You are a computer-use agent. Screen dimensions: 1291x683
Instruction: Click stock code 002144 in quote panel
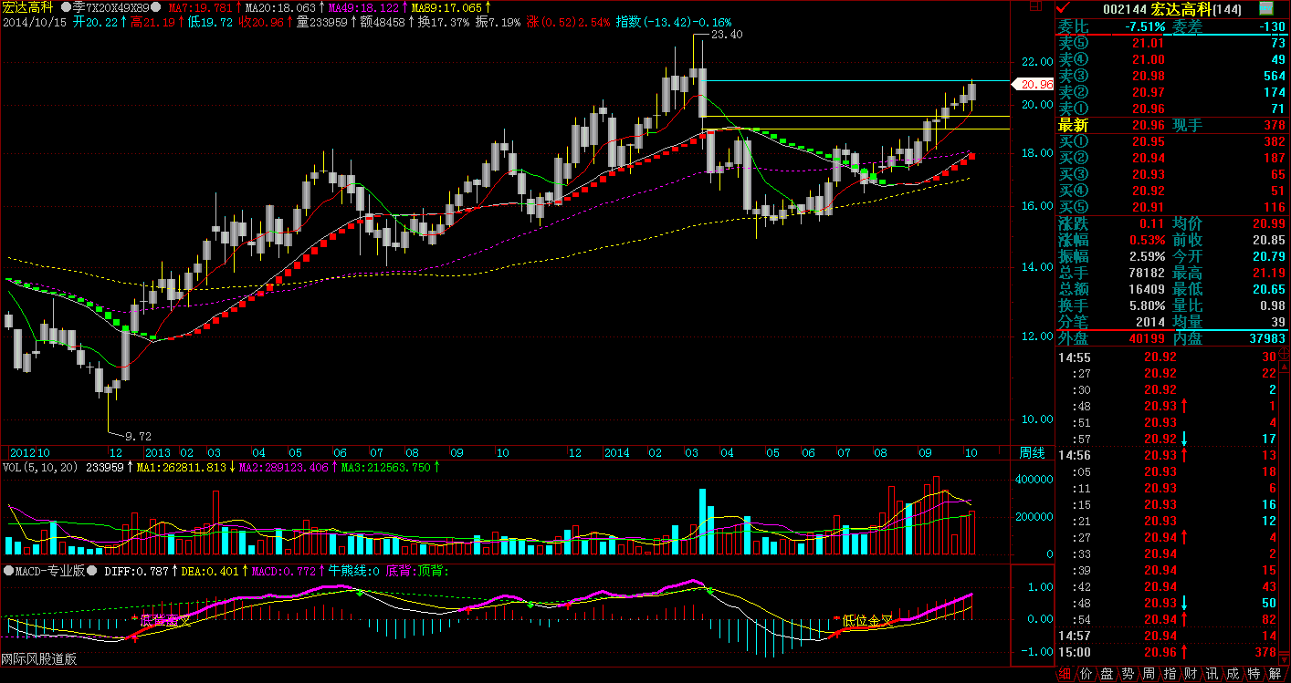click(1125, 9)
